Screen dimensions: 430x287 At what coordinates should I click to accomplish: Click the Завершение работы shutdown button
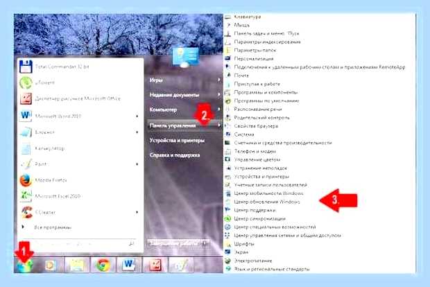[x=174, y=243]
